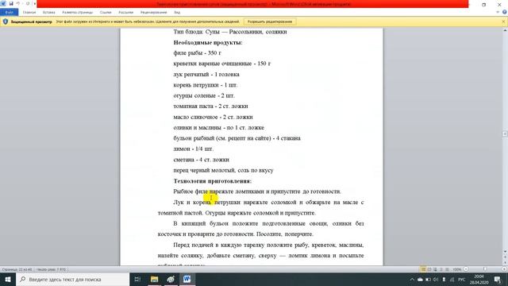
Task: Close the protected view message bar
Action: (x=503, y=21)
